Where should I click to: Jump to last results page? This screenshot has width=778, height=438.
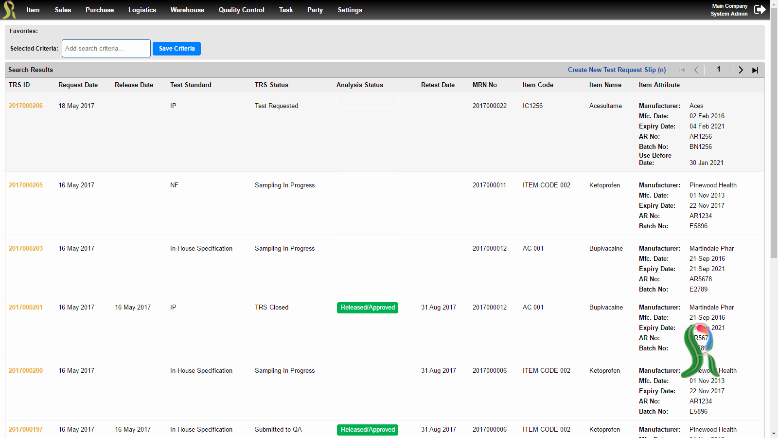tap(755, 70)
